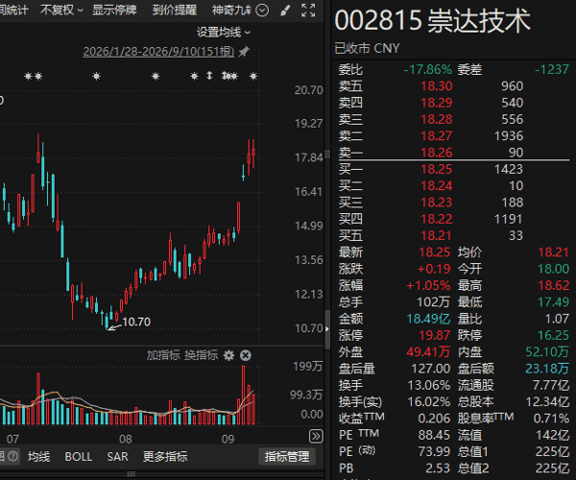Click 卖五 price 18.30
The height and width of the screenshot is (480, 576).
click(x=437, y=86)
